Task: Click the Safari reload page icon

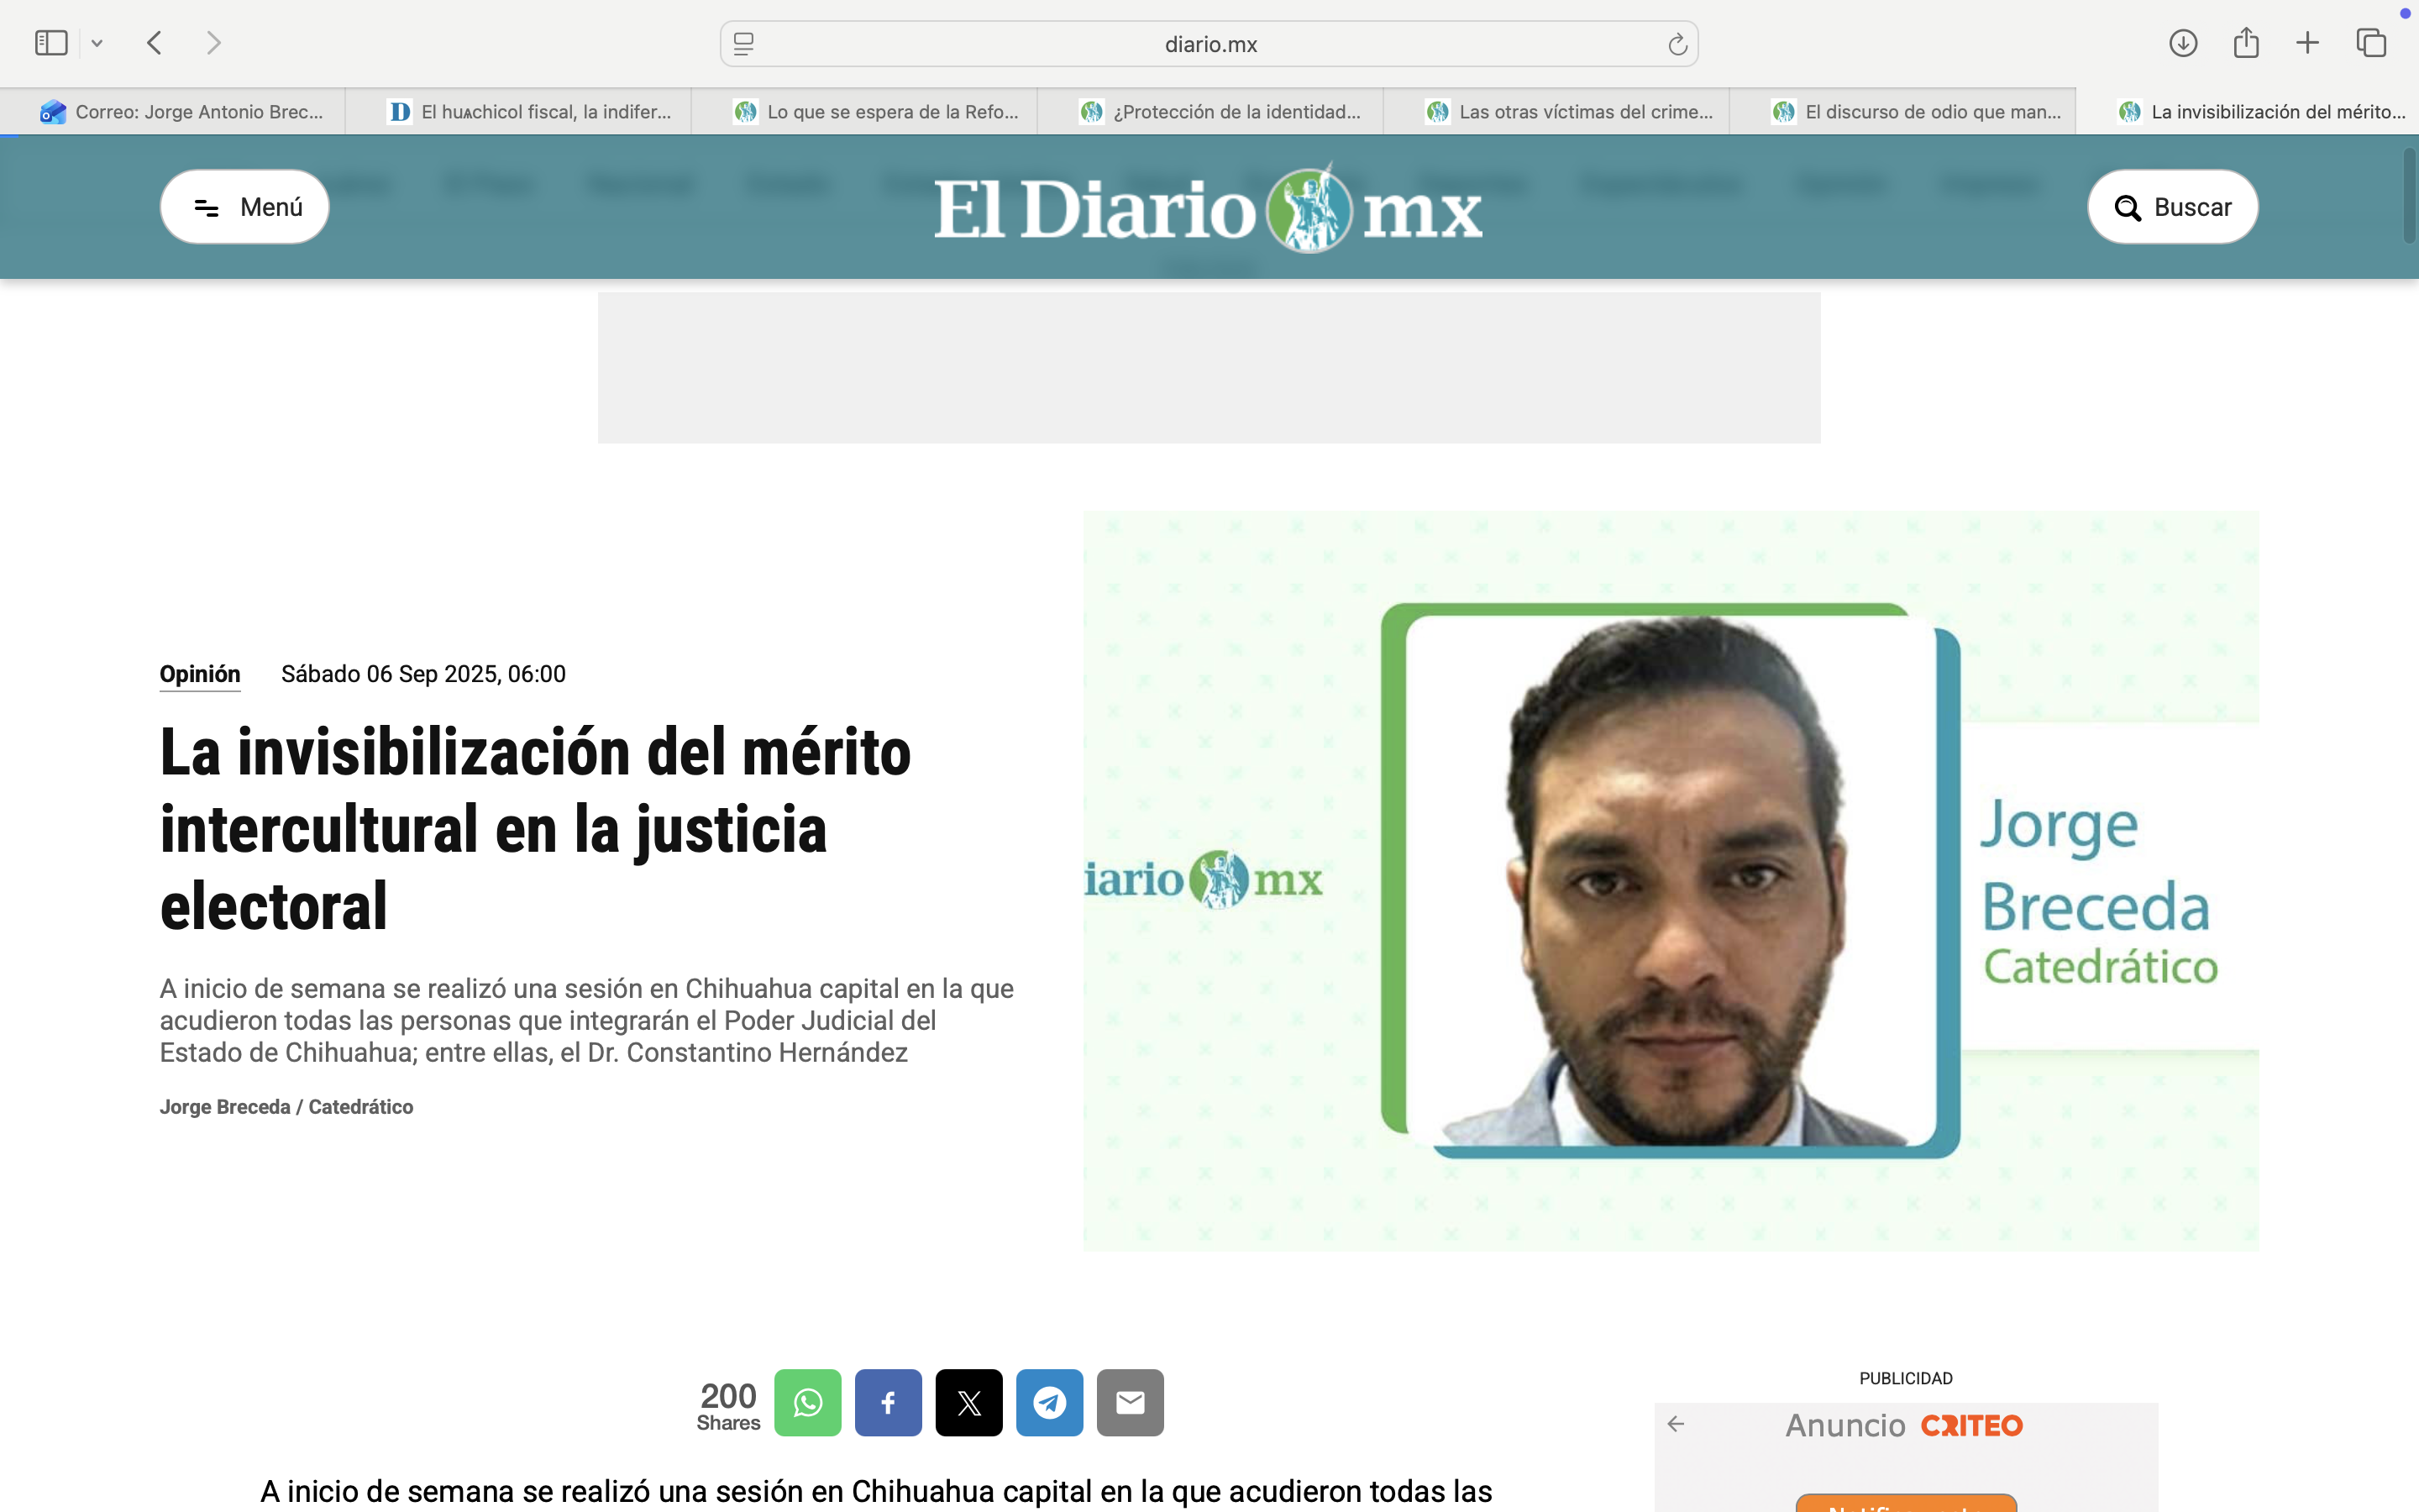Action: (1677, 44)
